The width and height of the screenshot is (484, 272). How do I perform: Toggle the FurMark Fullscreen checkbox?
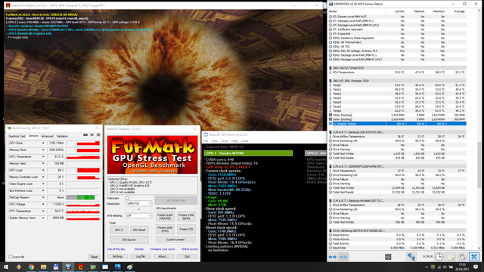128,198
